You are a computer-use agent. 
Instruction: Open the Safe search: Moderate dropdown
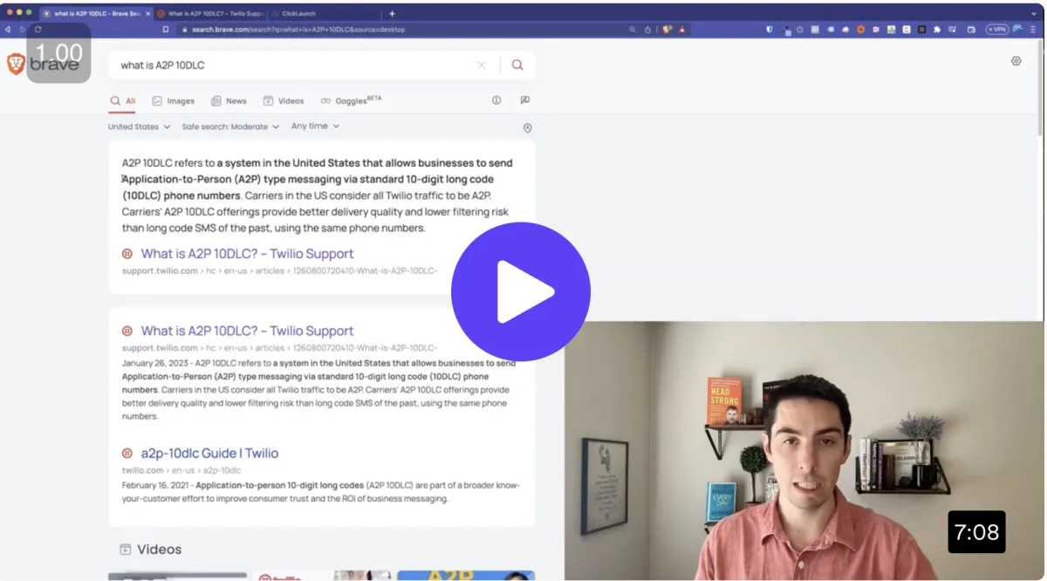pos(230,126)
